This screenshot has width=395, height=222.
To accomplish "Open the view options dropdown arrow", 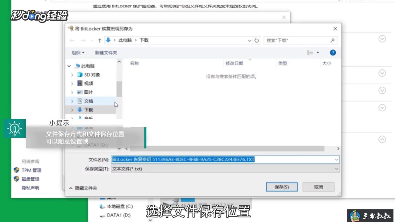I will pyautogui.click(x=318, y=53).
